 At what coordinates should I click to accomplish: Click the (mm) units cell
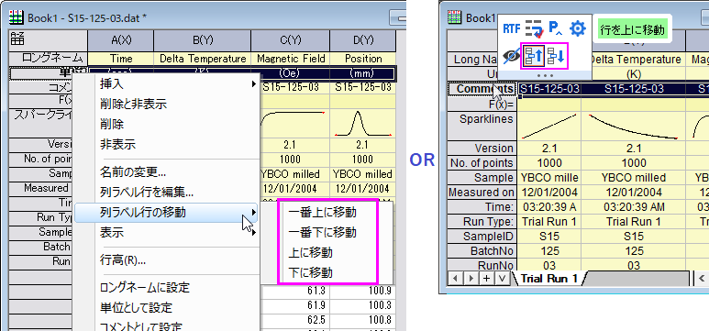[x=363, y=73]
